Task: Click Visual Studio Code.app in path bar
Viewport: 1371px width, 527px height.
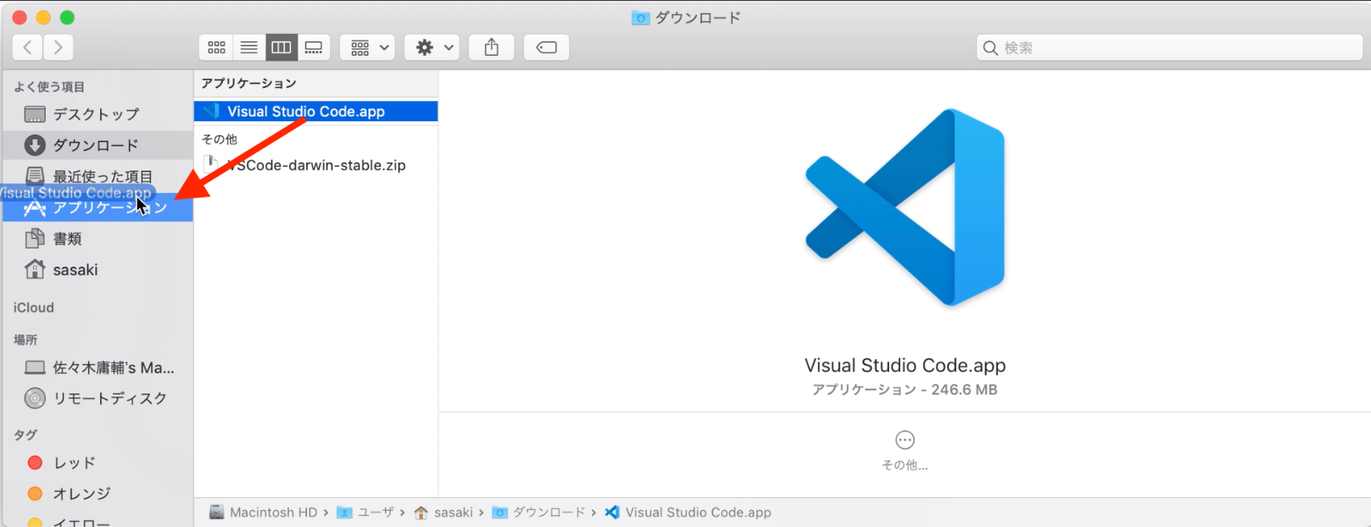Action: tap(688, 512)
